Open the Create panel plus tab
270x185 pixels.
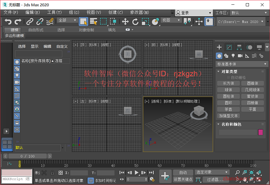point(219,47)
